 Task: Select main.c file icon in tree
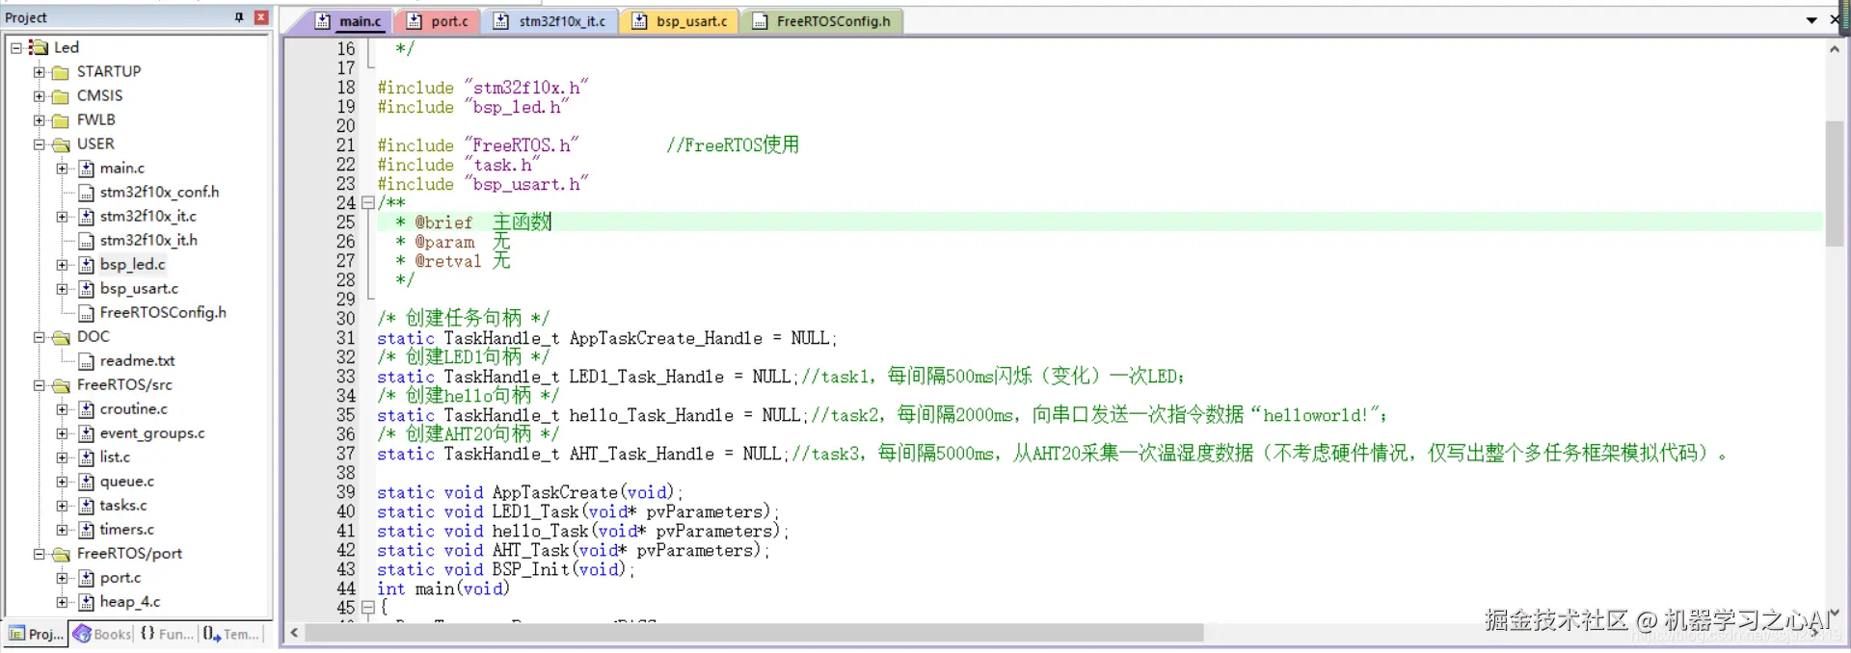click(x=87, y=168)
